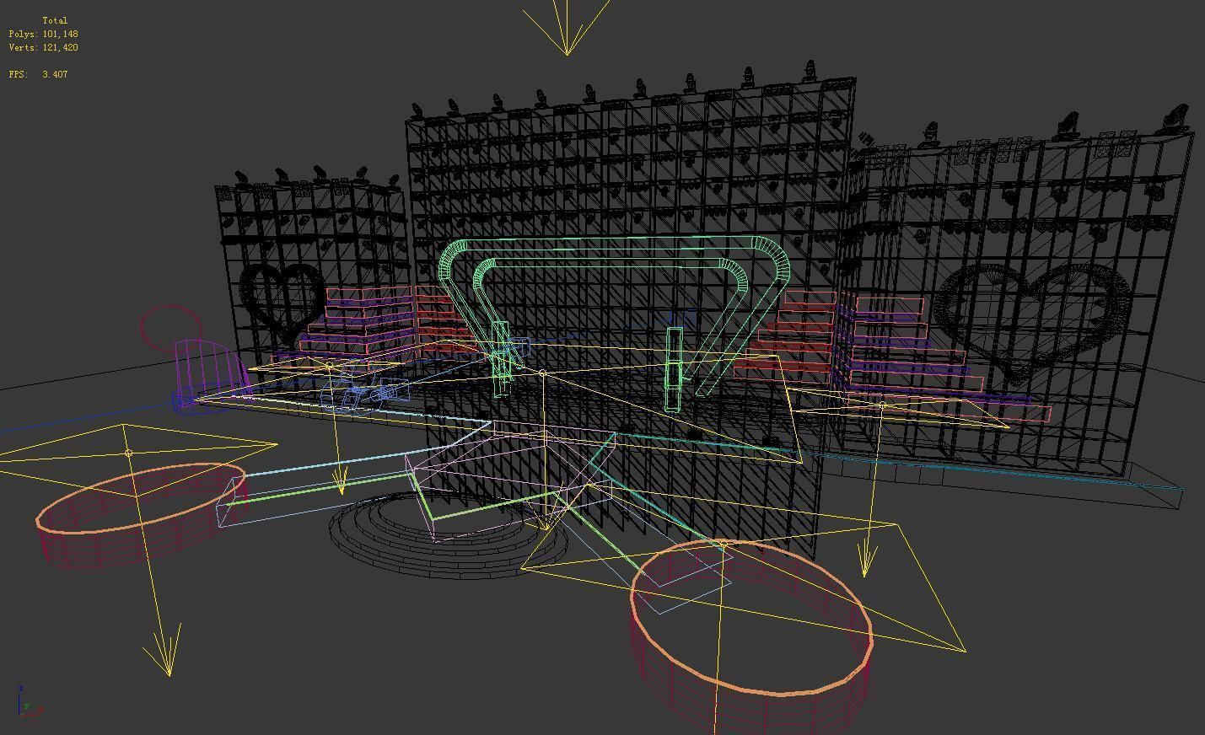Select the small dark red circle shape
The height and width of the screenshot is (735, 1205).
pyautogui.click(x=171, y=329)
